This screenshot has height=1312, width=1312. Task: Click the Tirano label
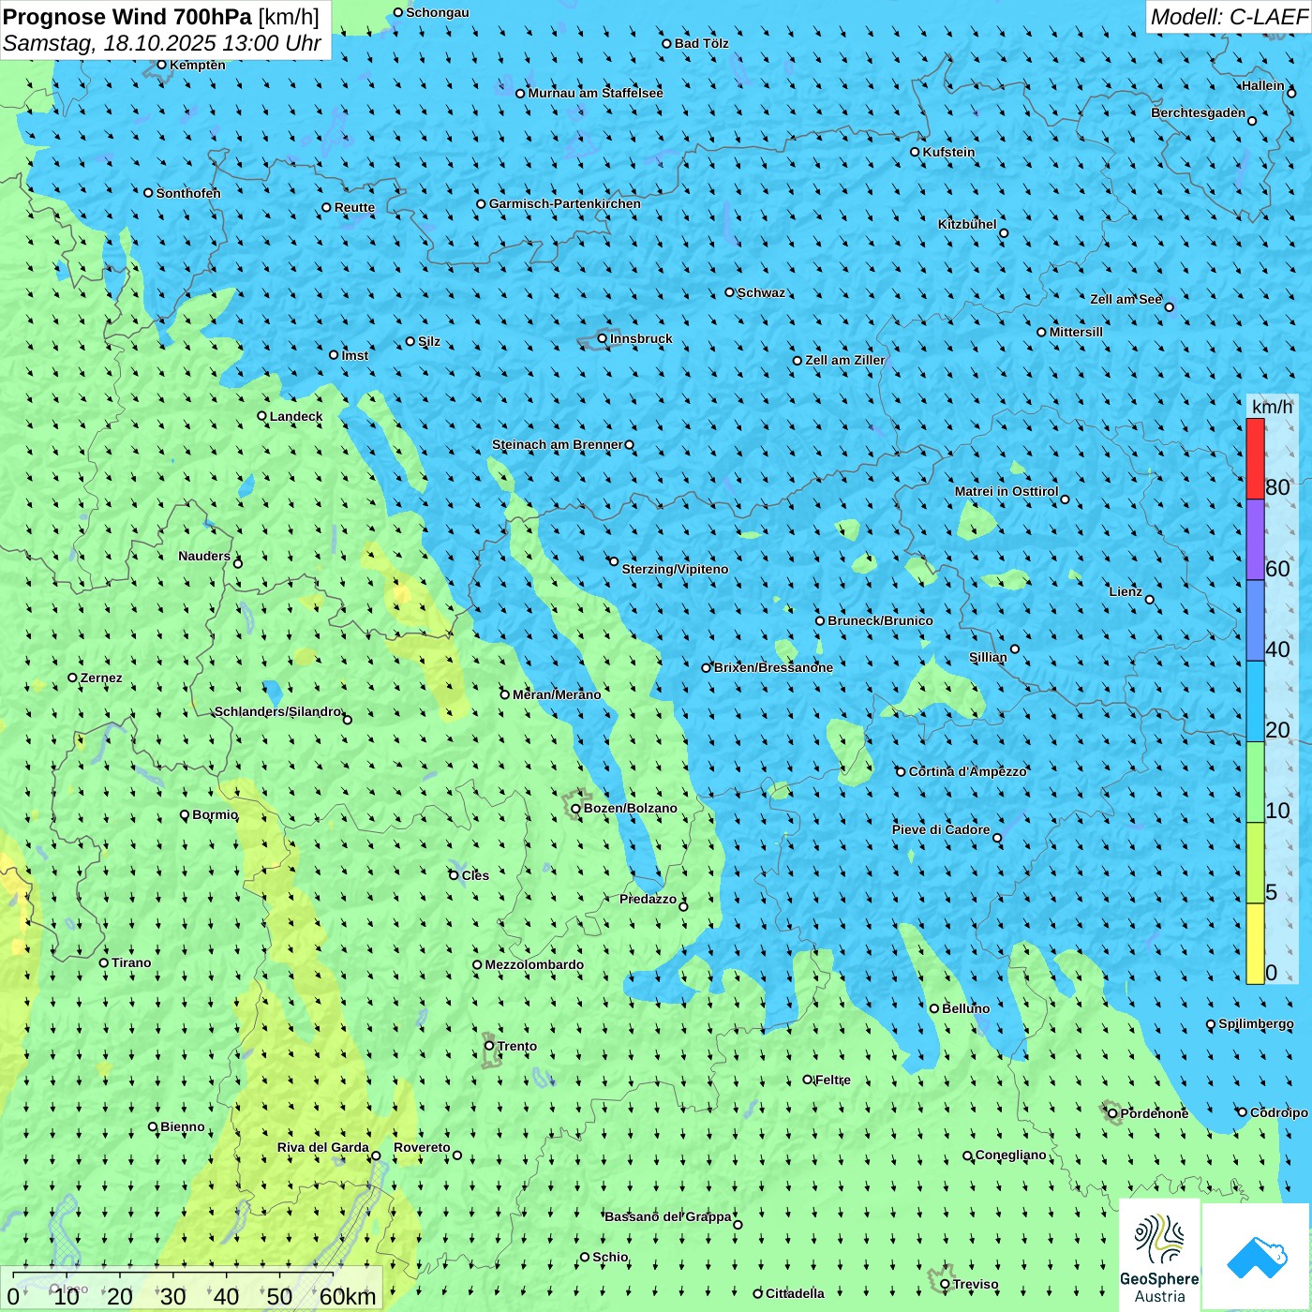coord(131,962)
